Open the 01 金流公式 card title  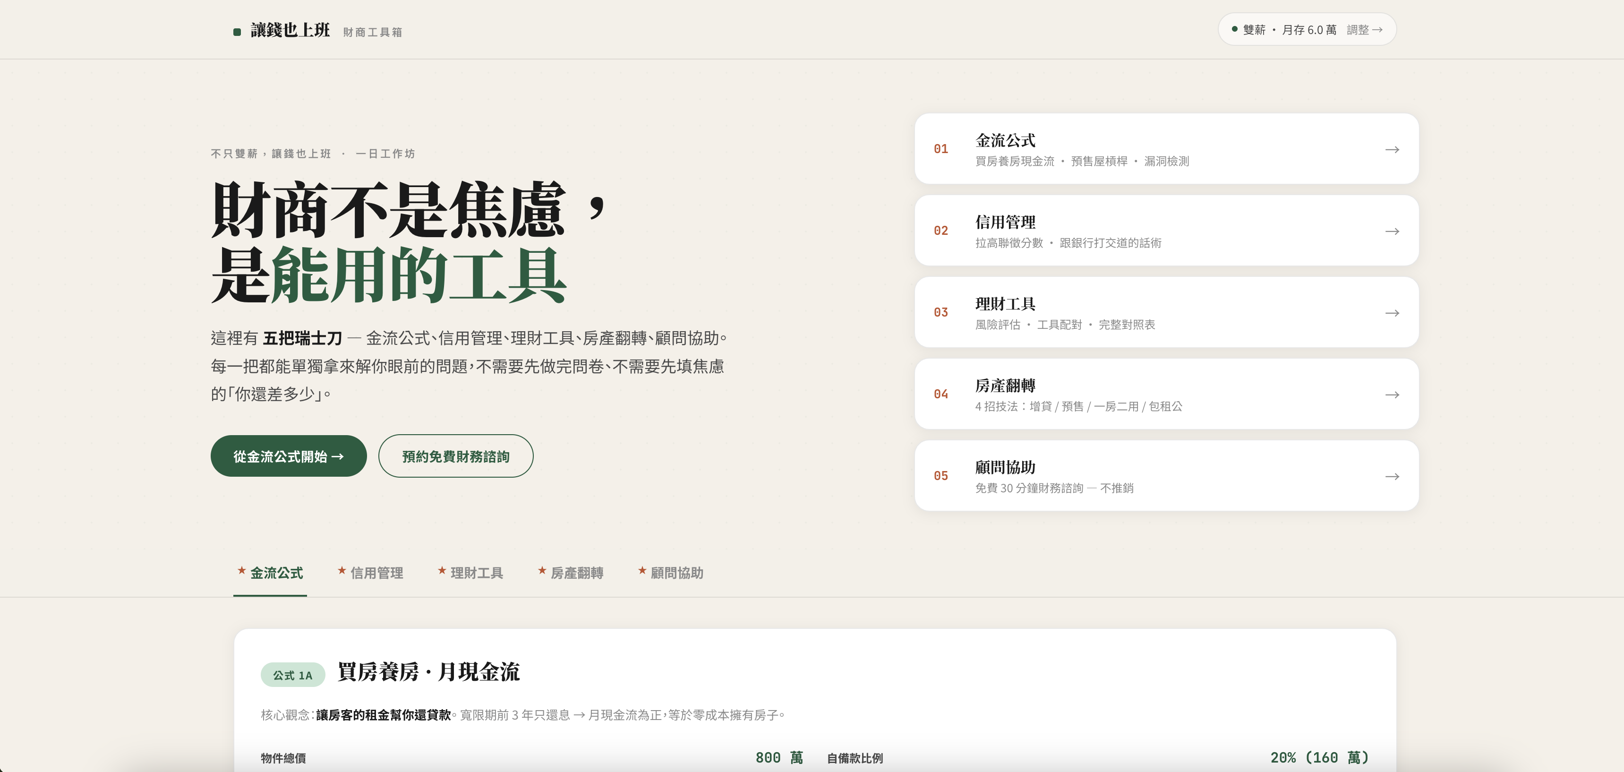[x=1005, y=140]
